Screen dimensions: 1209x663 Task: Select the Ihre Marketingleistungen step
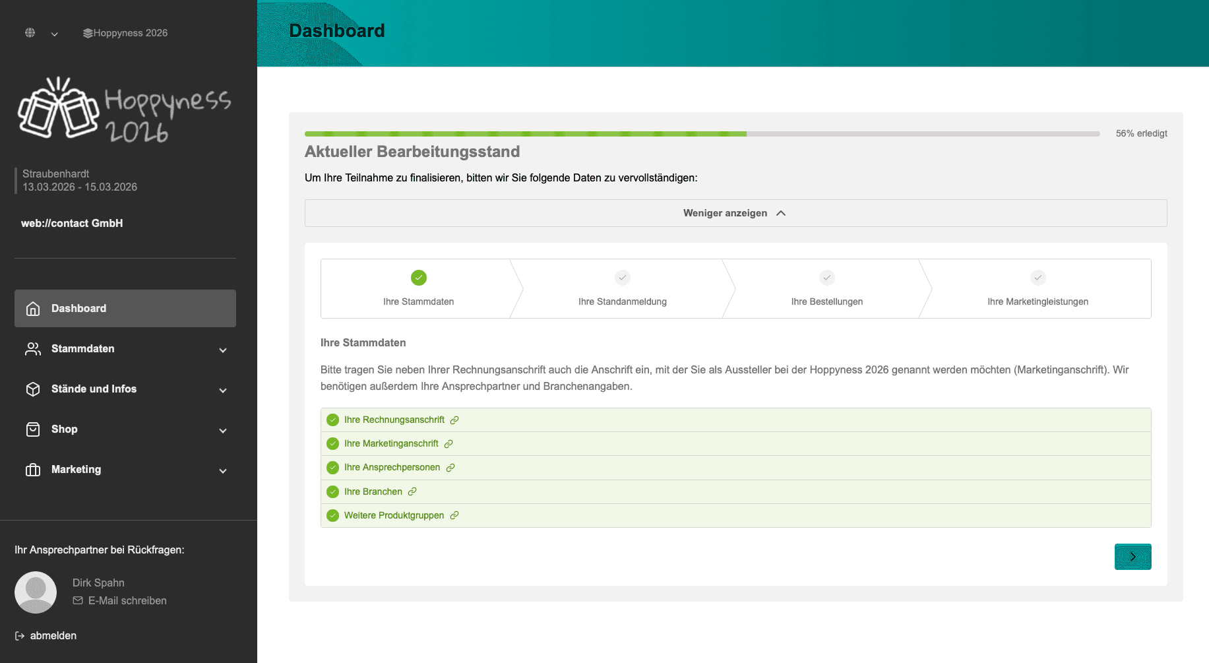[x=1038, y=288]
